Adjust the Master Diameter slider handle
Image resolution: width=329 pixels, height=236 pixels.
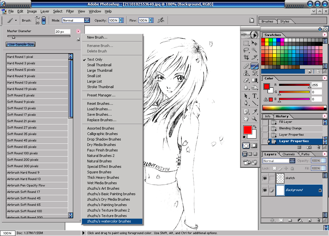click(13, 37)
